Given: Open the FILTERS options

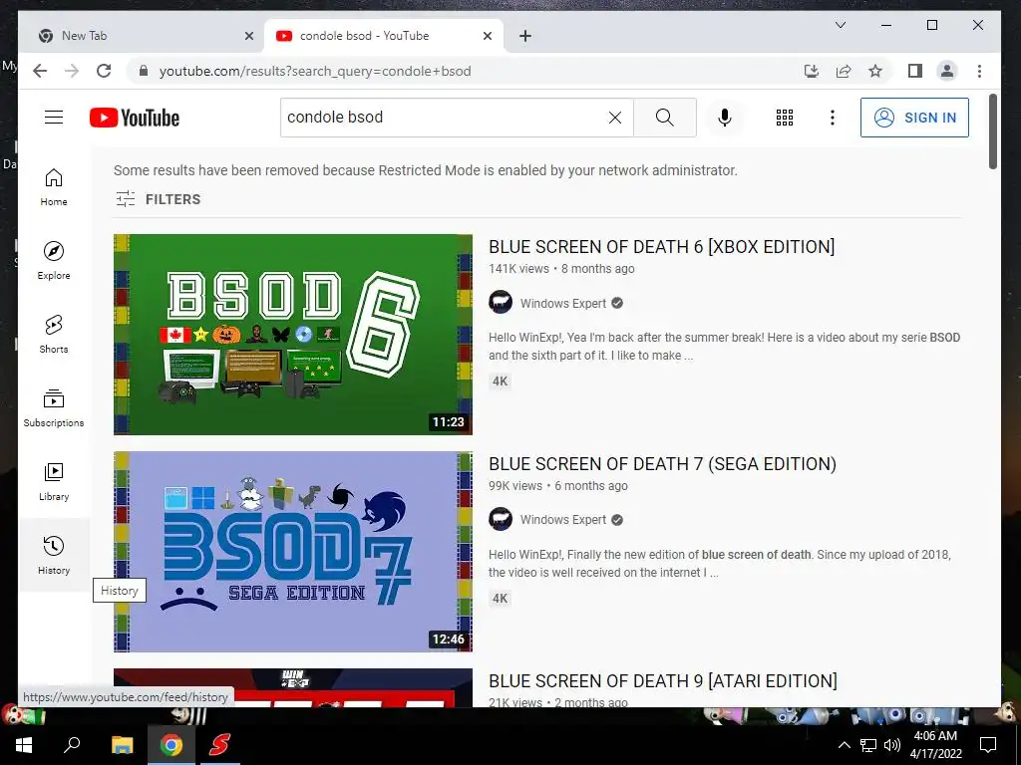Looking at the screenshot, I should click(159, 199).
